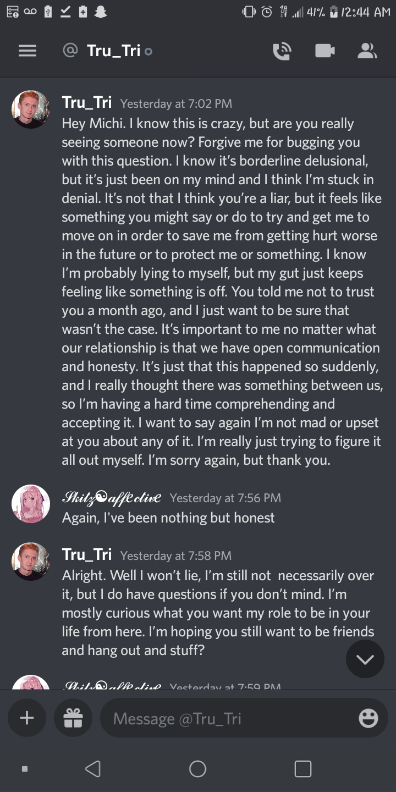Type in the Message @Tru_Tri field
The width and height of the screenshot is (396, 792).
point(231,718)
